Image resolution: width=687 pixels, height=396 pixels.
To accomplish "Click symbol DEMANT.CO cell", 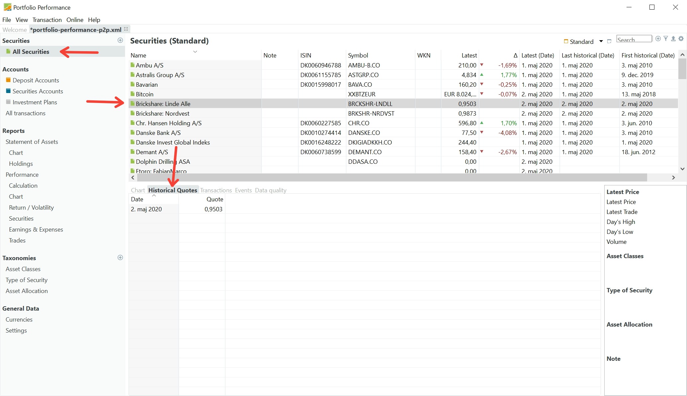I will pyautogui.click(x=381, y=152).
